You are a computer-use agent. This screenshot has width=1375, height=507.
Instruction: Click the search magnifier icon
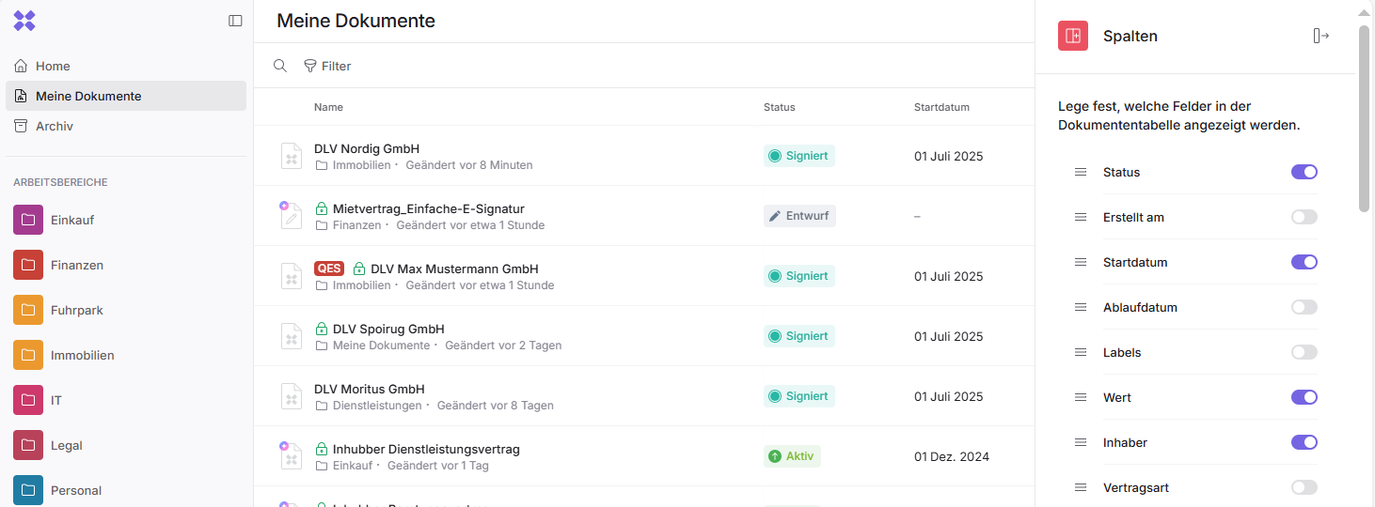click(280, 66)
